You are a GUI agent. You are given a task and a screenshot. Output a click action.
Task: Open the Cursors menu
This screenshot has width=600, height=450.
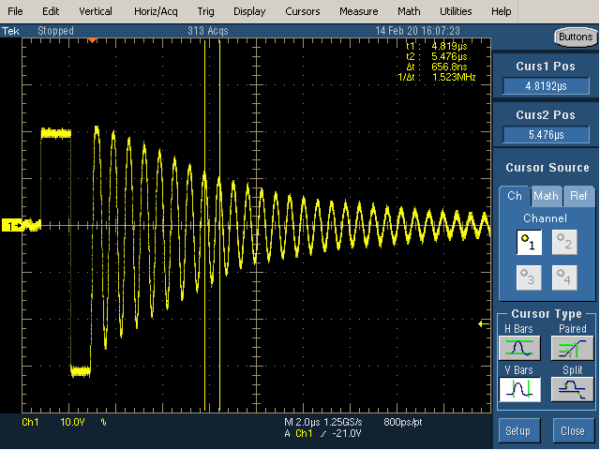coord(302,11)
